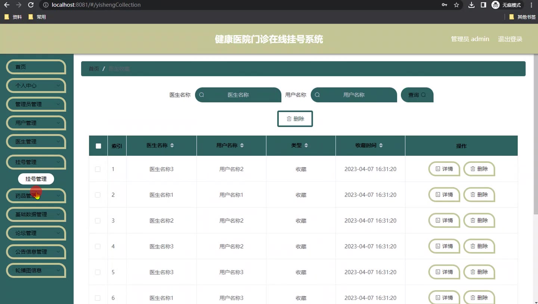This screenshot has height=304, width=538.
Task: Sort by 收藏时间 column arrows
Action: 381,145
